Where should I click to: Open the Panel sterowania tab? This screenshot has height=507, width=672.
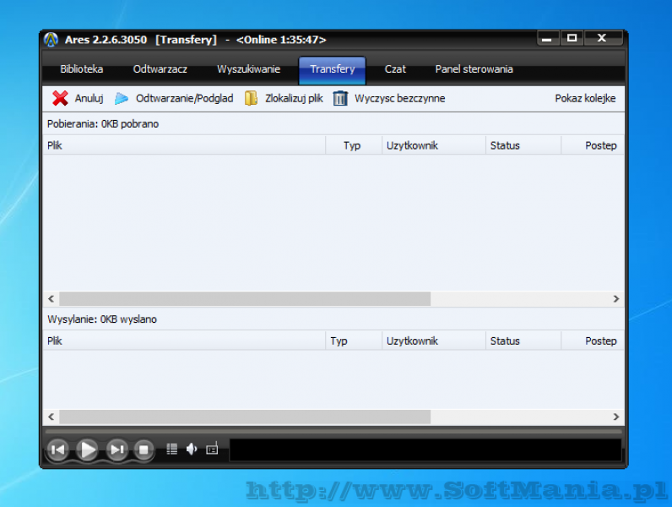pos(474,69)
